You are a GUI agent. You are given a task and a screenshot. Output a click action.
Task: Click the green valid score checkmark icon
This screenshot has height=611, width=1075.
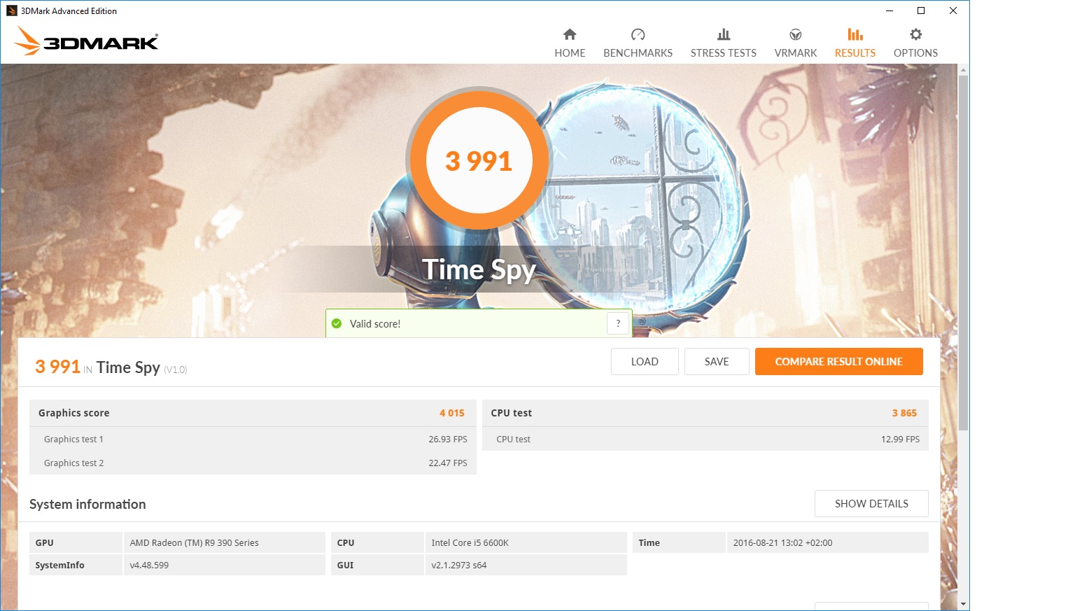point(337,323)
